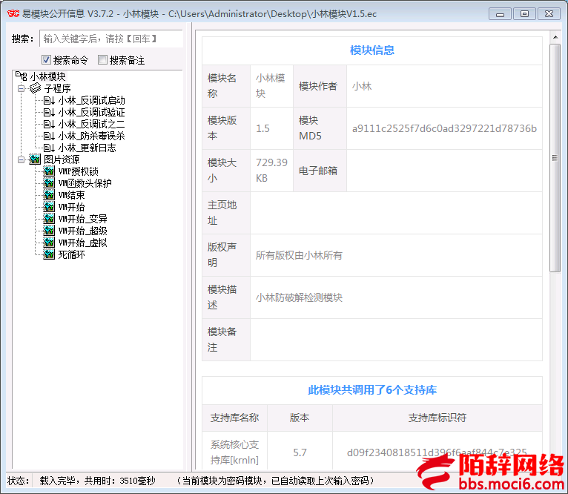Click the 小林模块 root tree icon
The image size is (568, 494).
click(21, 76)
